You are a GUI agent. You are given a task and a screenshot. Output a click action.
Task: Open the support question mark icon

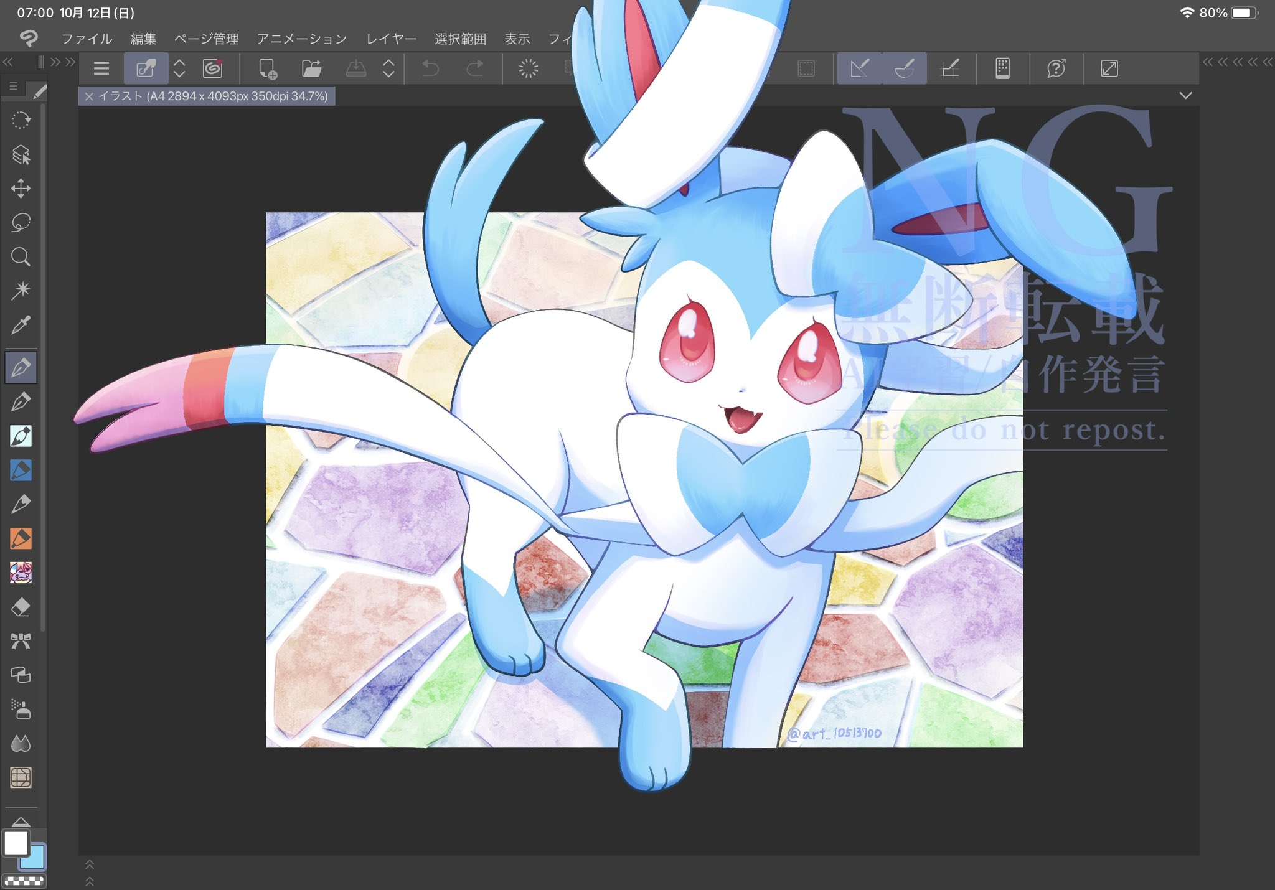click(1056, 68)
